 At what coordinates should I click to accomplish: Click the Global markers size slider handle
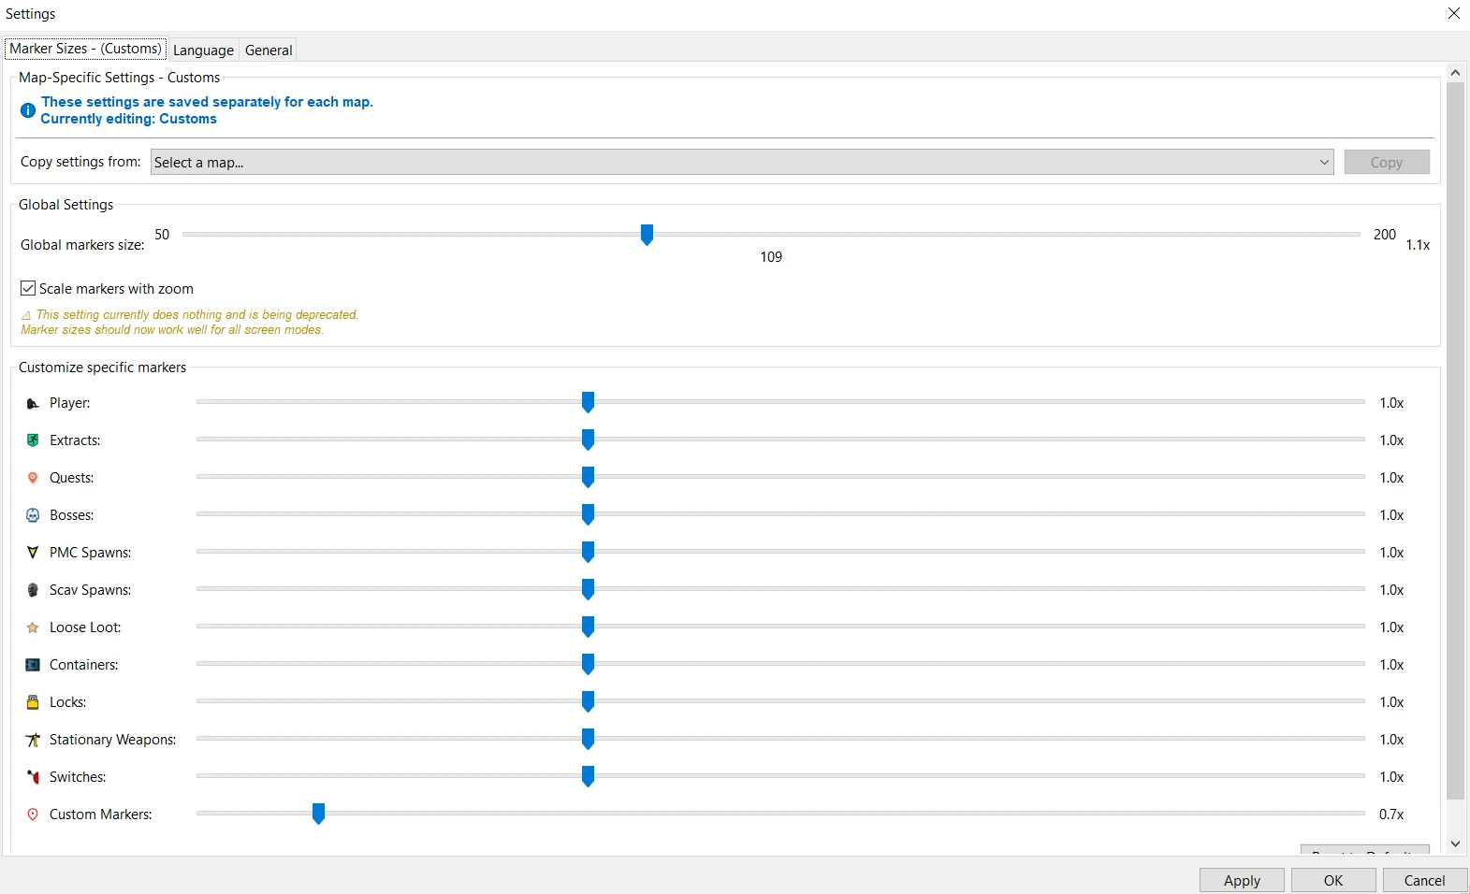[647, 235]
